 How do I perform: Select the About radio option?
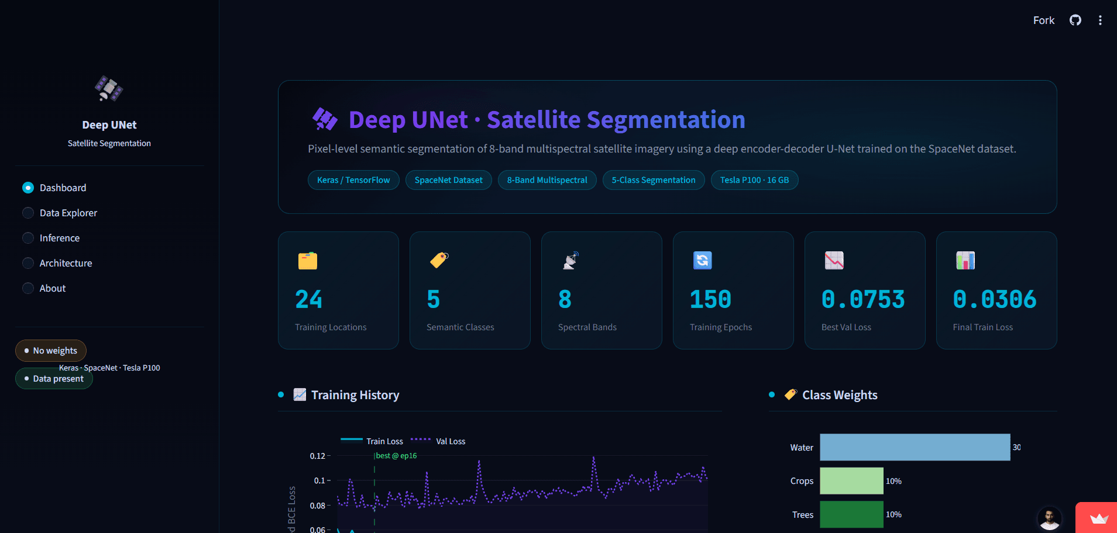pos(44,288)
